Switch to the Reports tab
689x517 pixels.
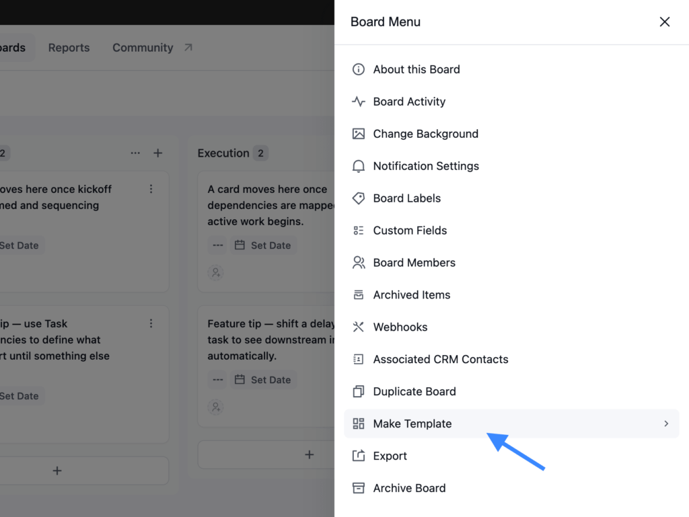point(69,48)
